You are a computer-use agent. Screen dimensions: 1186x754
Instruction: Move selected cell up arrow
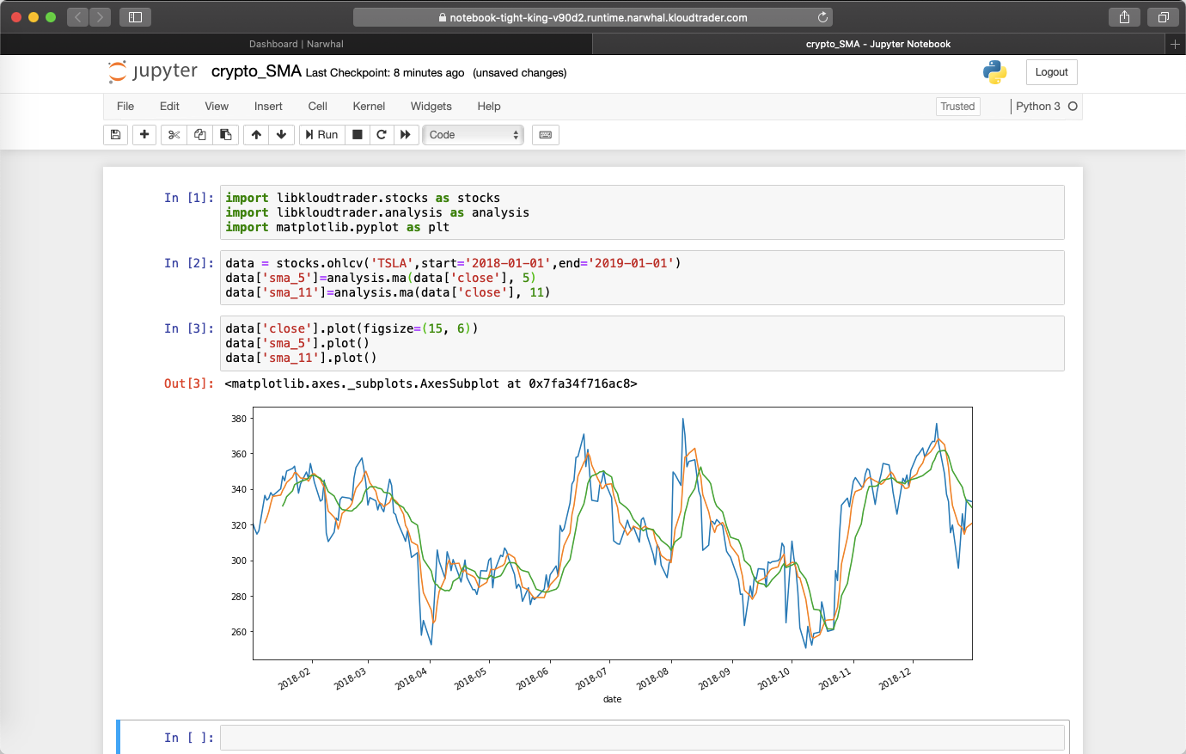click(x=256, y=135)
